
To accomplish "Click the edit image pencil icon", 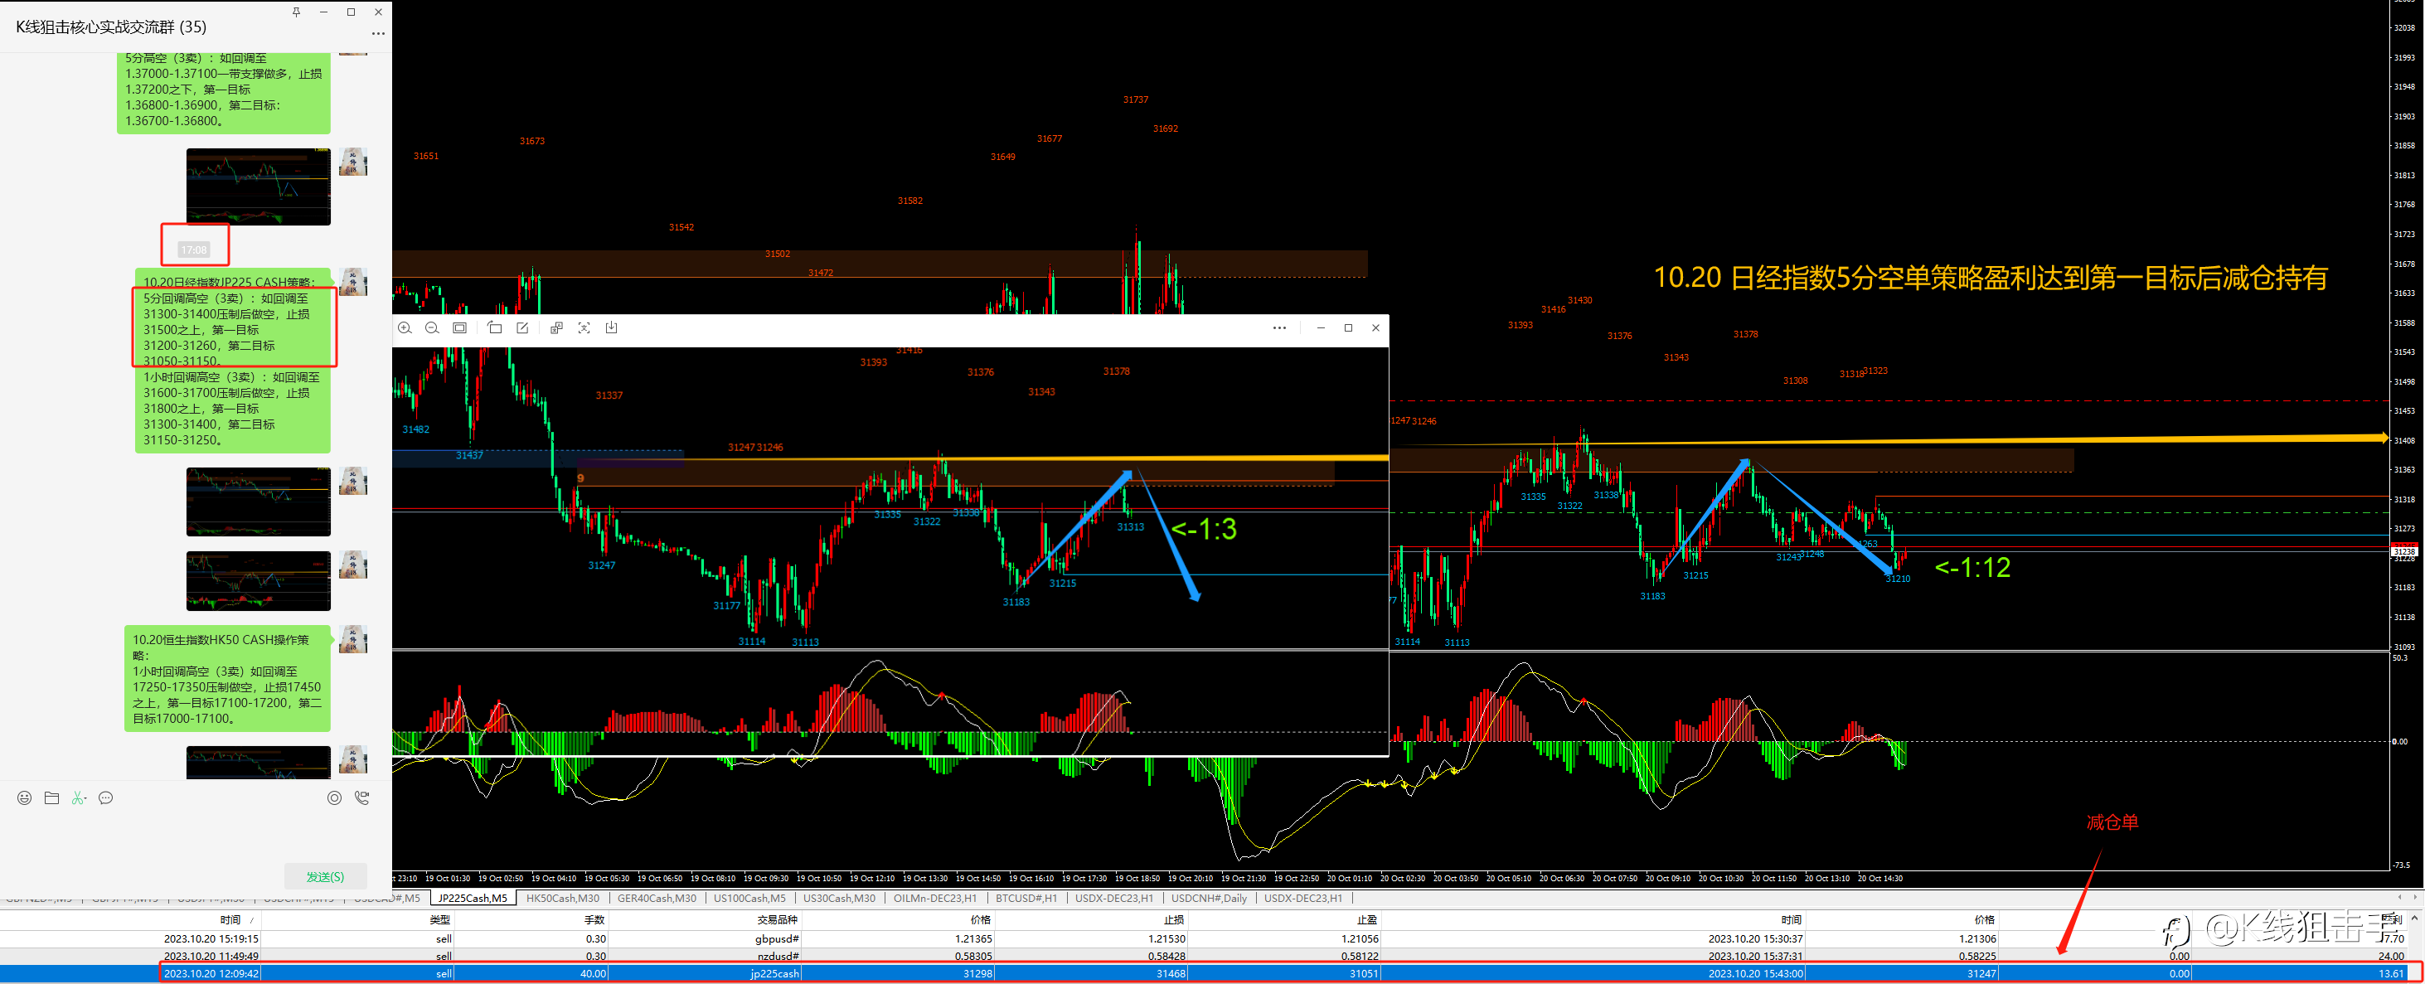I will (522, 327).
